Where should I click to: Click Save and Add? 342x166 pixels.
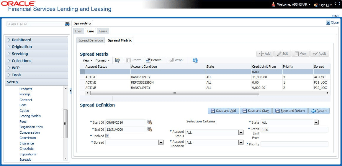click(223, 111)
